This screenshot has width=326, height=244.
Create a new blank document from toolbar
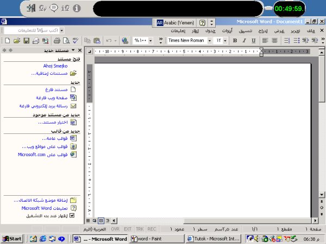[x=8, y=41]
